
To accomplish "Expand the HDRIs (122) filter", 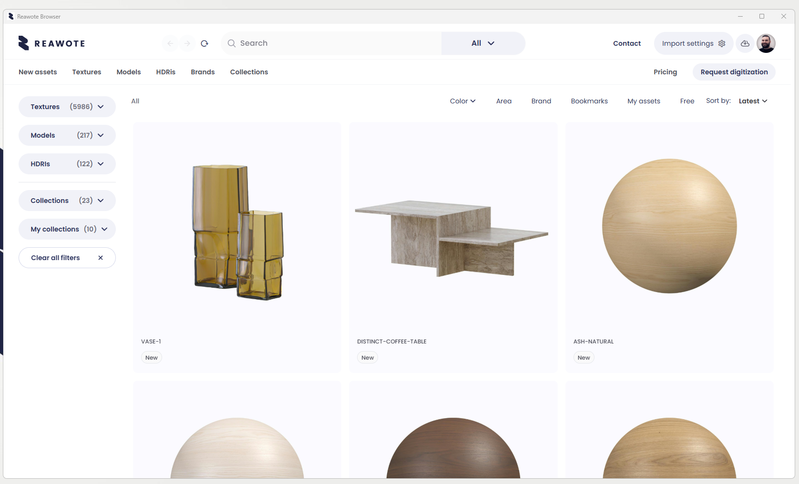I will tap(67, 164).
